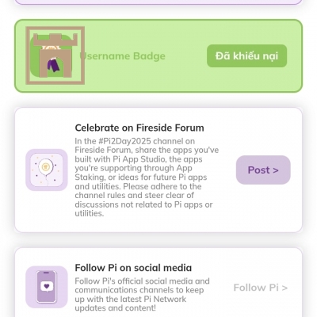Tap the phone social media icon

47,287
